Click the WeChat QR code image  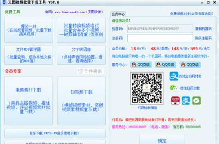tap(147, 88)
